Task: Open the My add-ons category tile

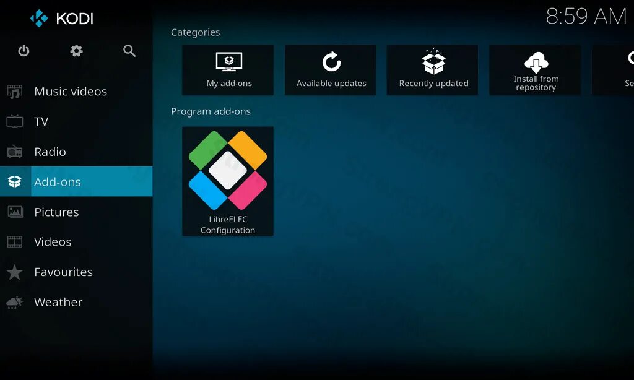Action: (x=228, y=70)
